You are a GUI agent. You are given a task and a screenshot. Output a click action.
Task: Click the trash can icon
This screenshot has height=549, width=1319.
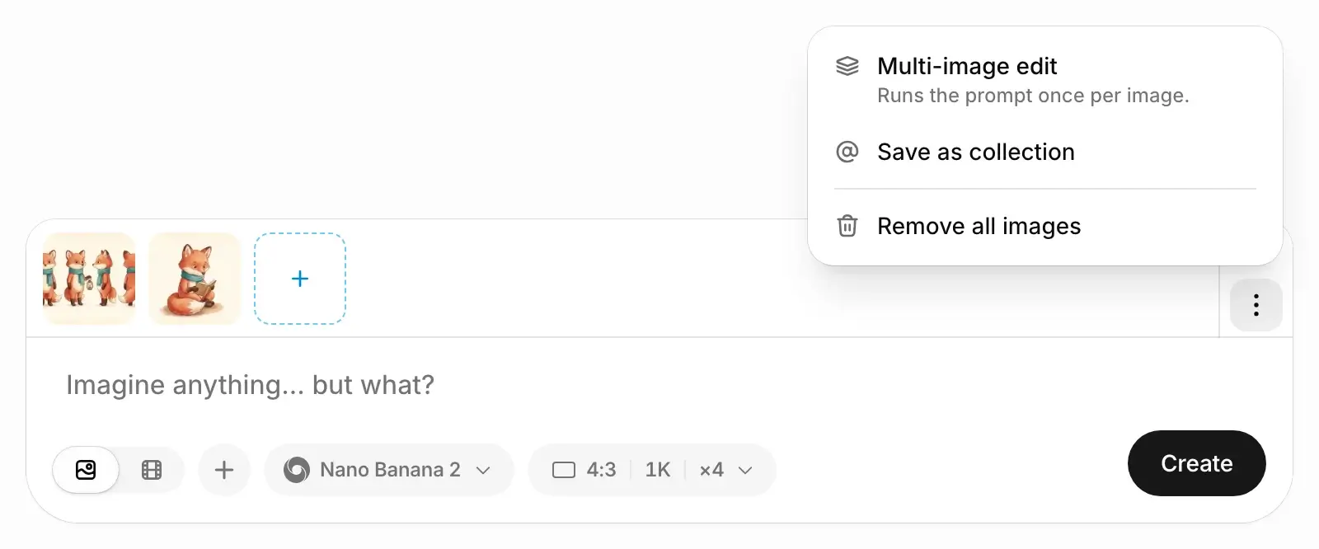tap(847, 226)
